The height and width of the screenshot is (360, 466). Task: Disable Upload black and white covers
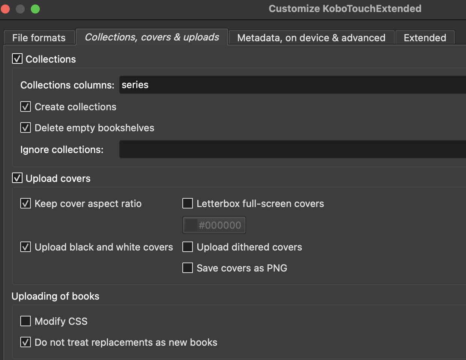coord(26,247)
